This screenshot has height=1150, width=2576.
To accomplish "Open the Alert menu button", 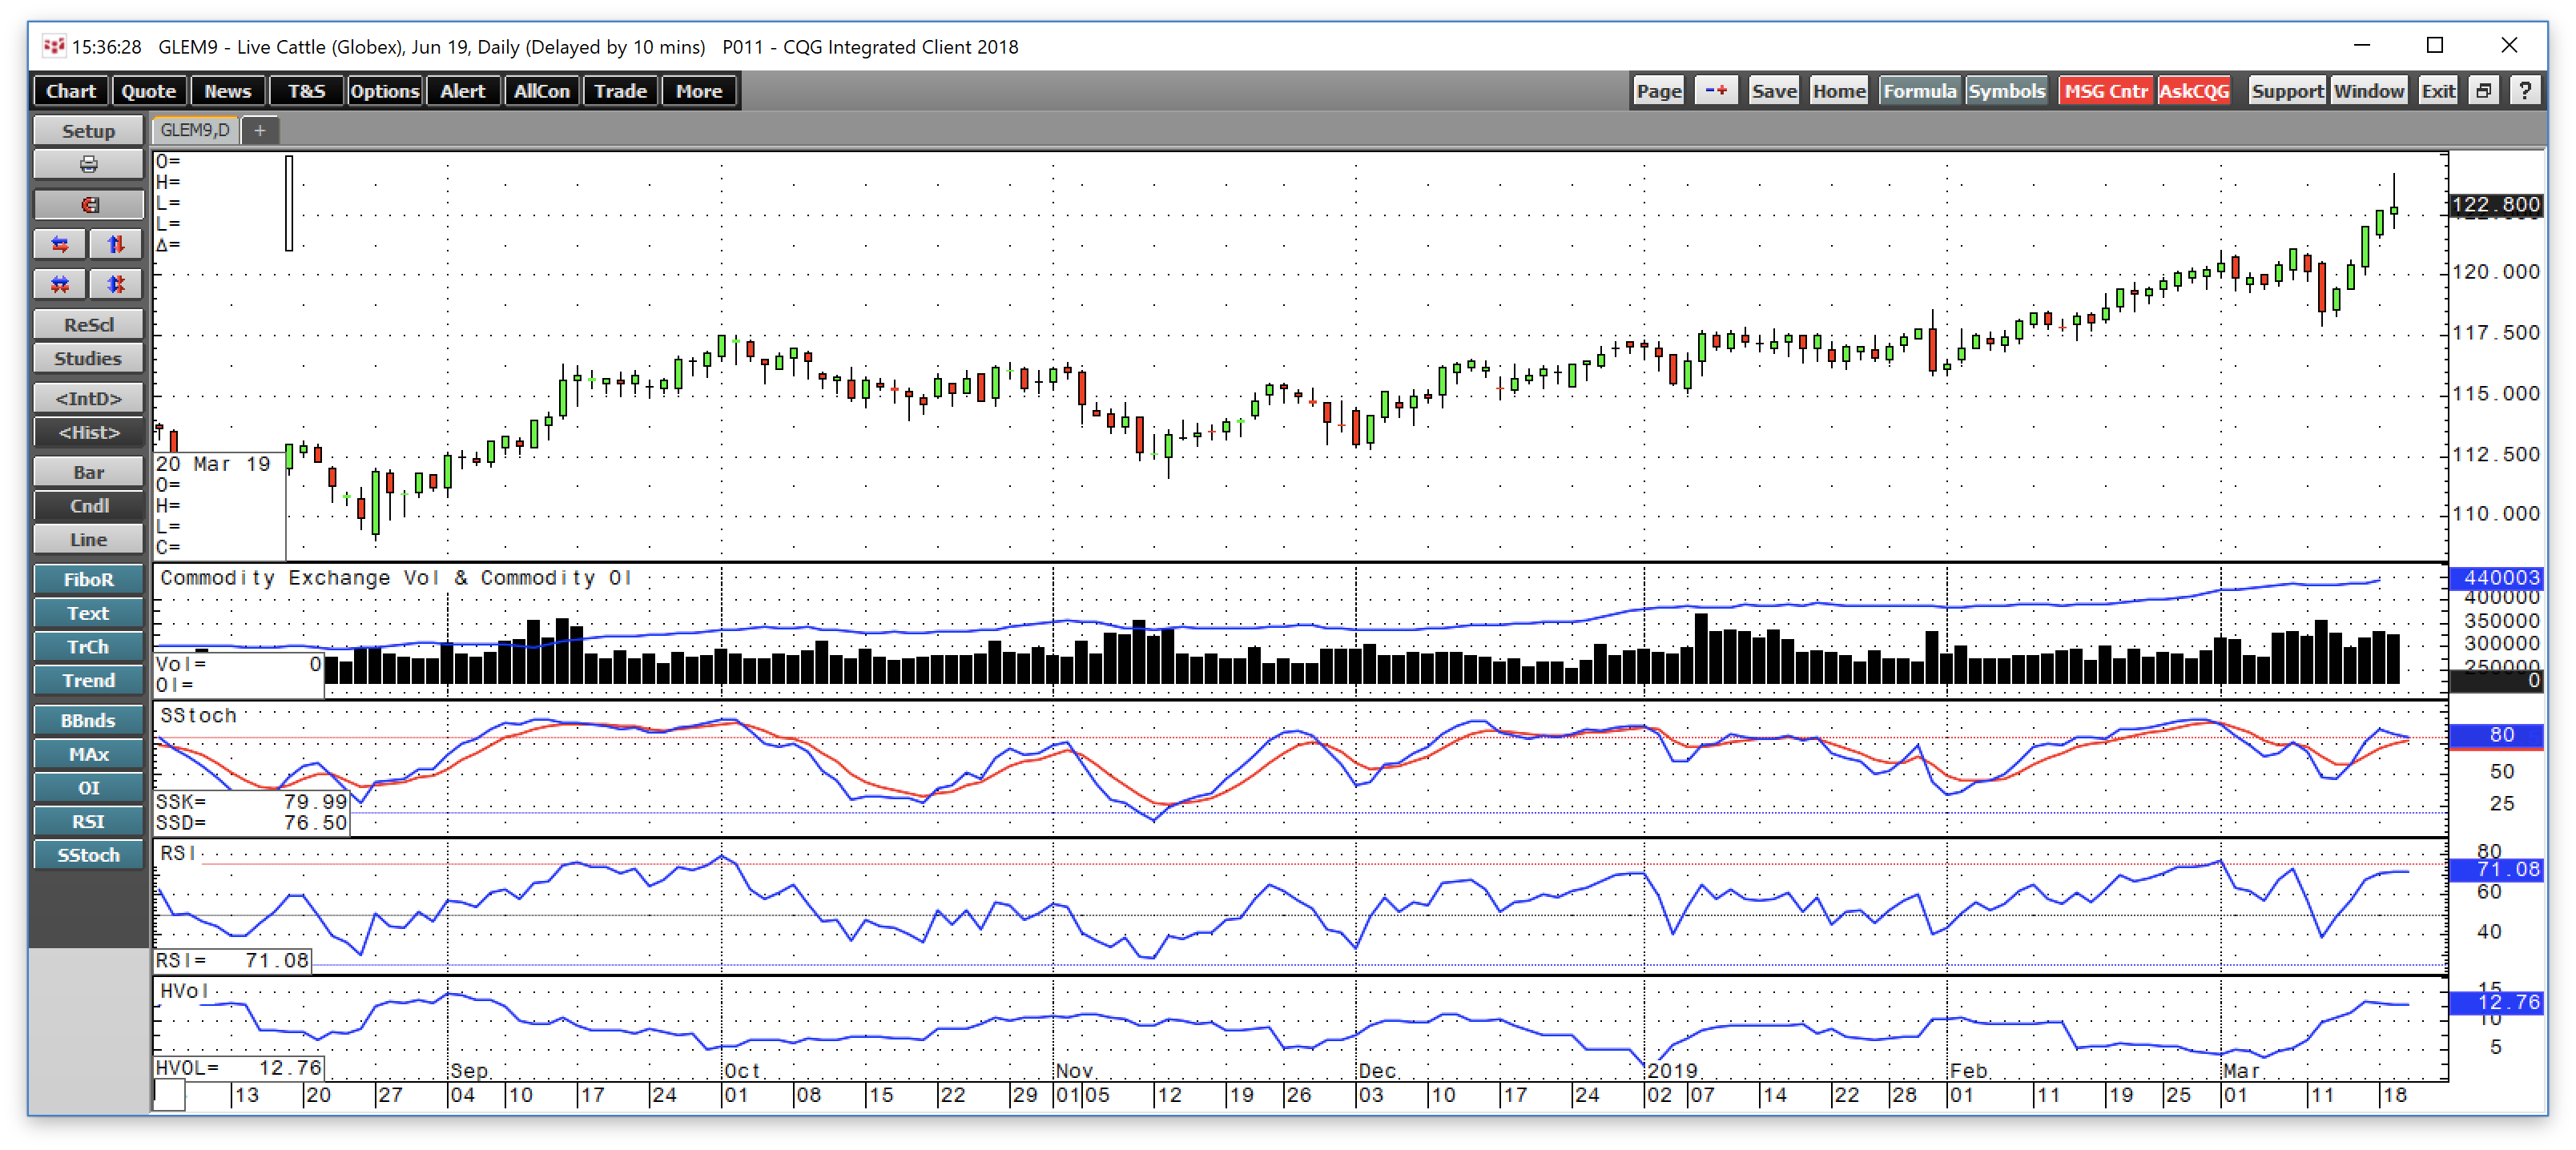I will (463, 91).
